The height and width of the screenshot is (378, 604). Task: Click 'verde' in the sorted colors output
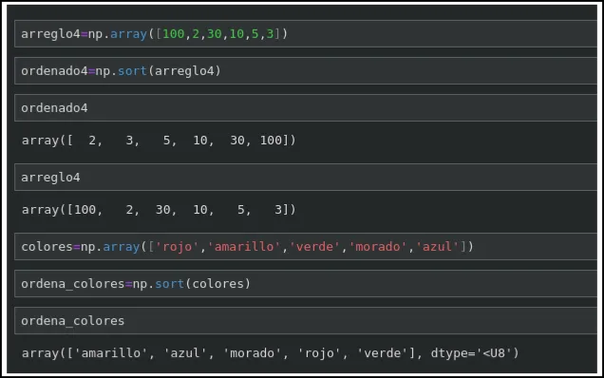click(x=383, y=353)
